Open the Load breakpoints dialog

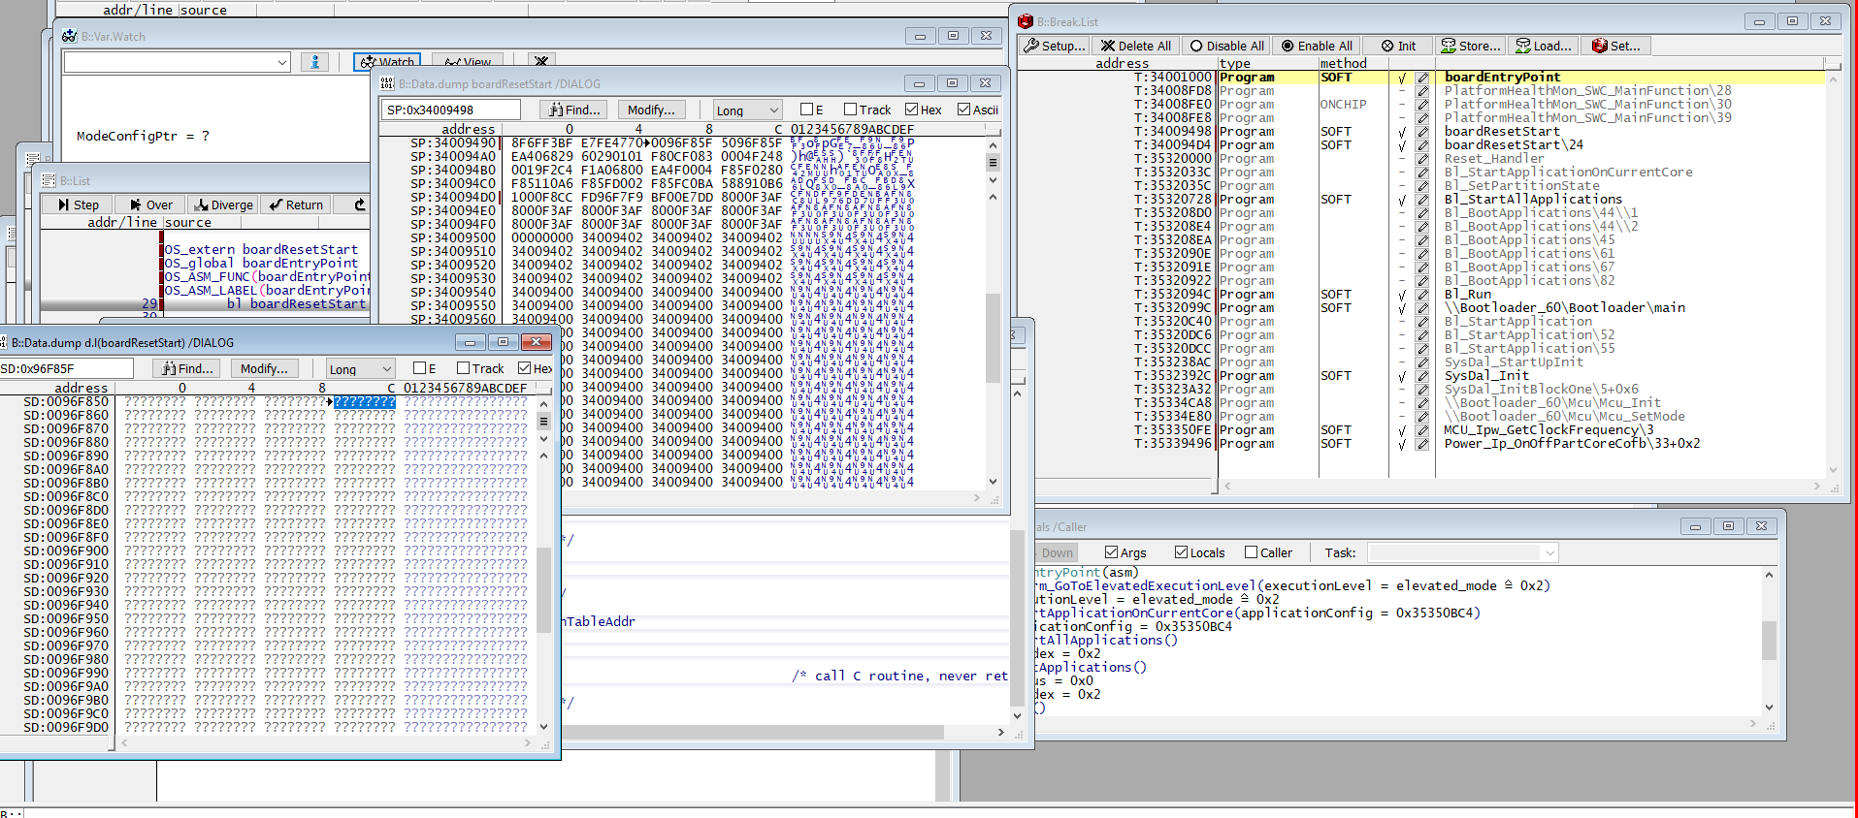click(x=1544, y=46)
